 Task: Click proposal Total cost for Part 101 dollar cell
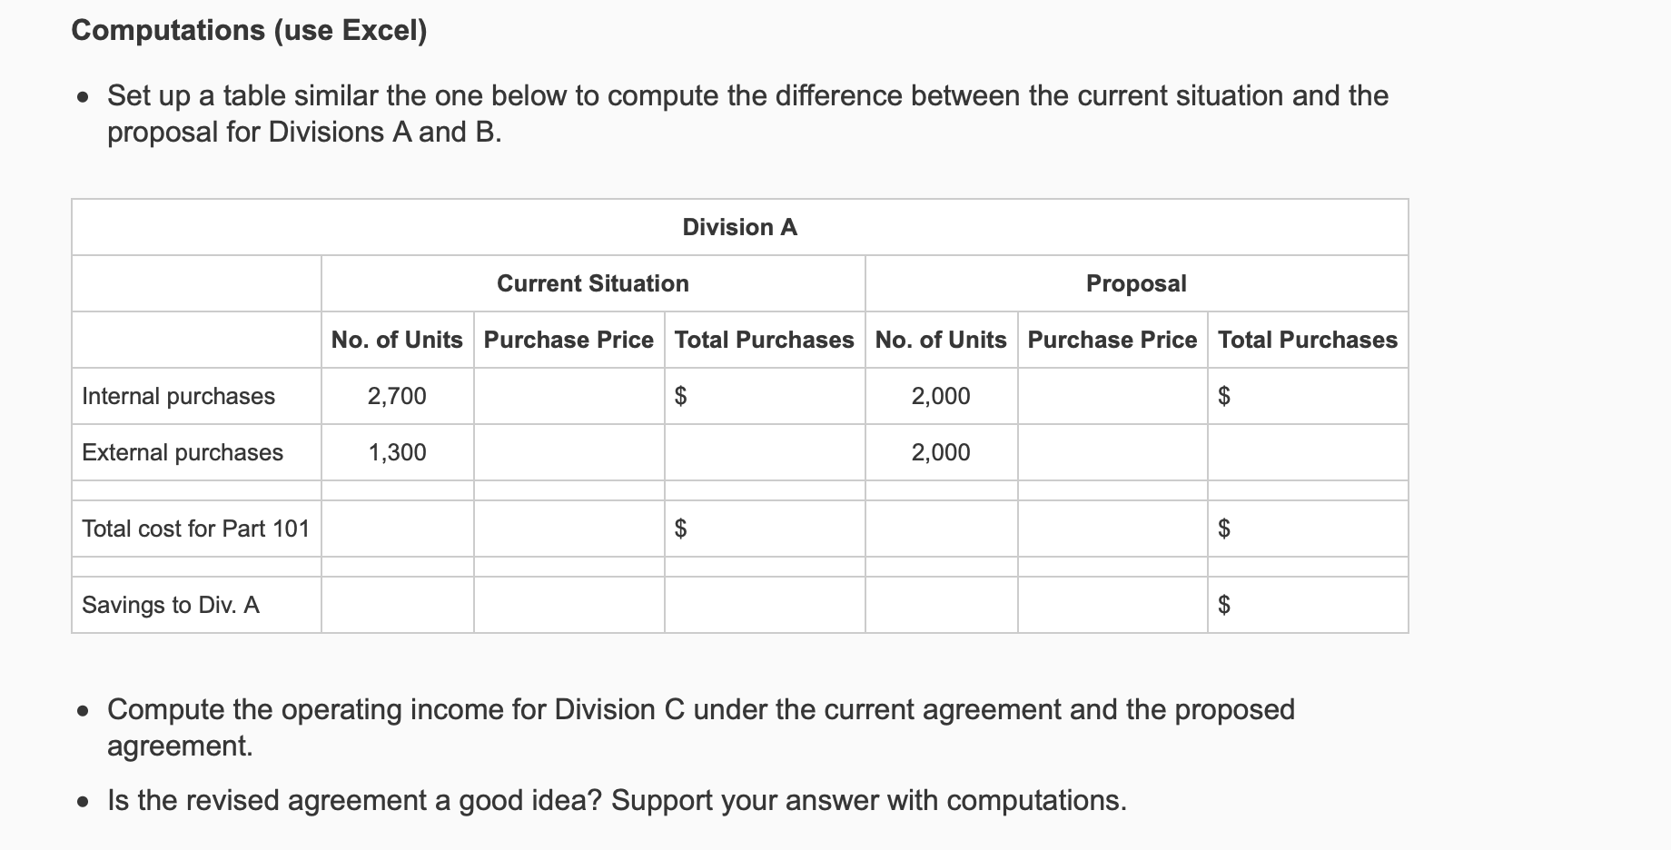tap(1308, 529)
